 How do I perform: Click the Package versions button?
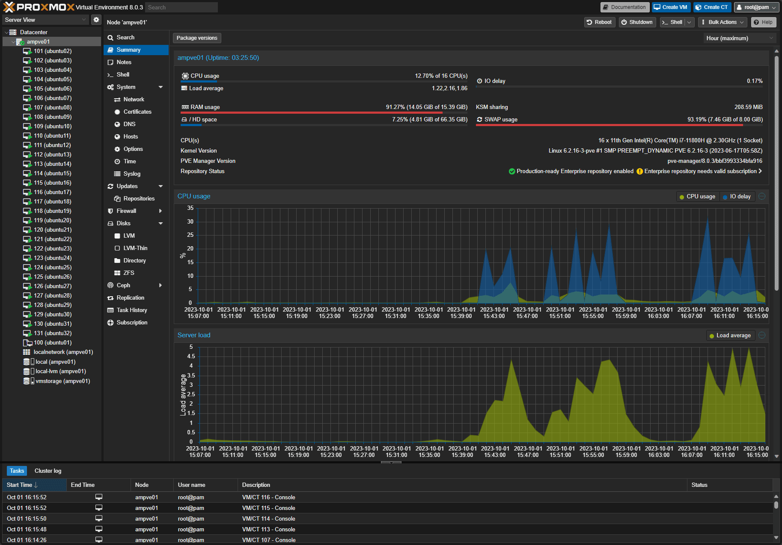197,38
